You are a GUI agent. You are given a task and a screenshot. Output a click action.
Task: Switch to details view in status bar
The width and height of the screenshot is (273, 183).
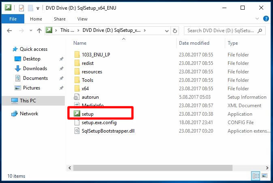click(x=256, y=175)
